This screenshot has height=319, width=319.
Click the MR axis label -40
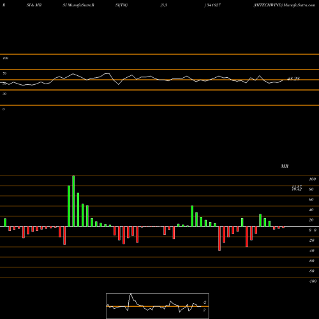pyautogui.click(x=311, y=251)
